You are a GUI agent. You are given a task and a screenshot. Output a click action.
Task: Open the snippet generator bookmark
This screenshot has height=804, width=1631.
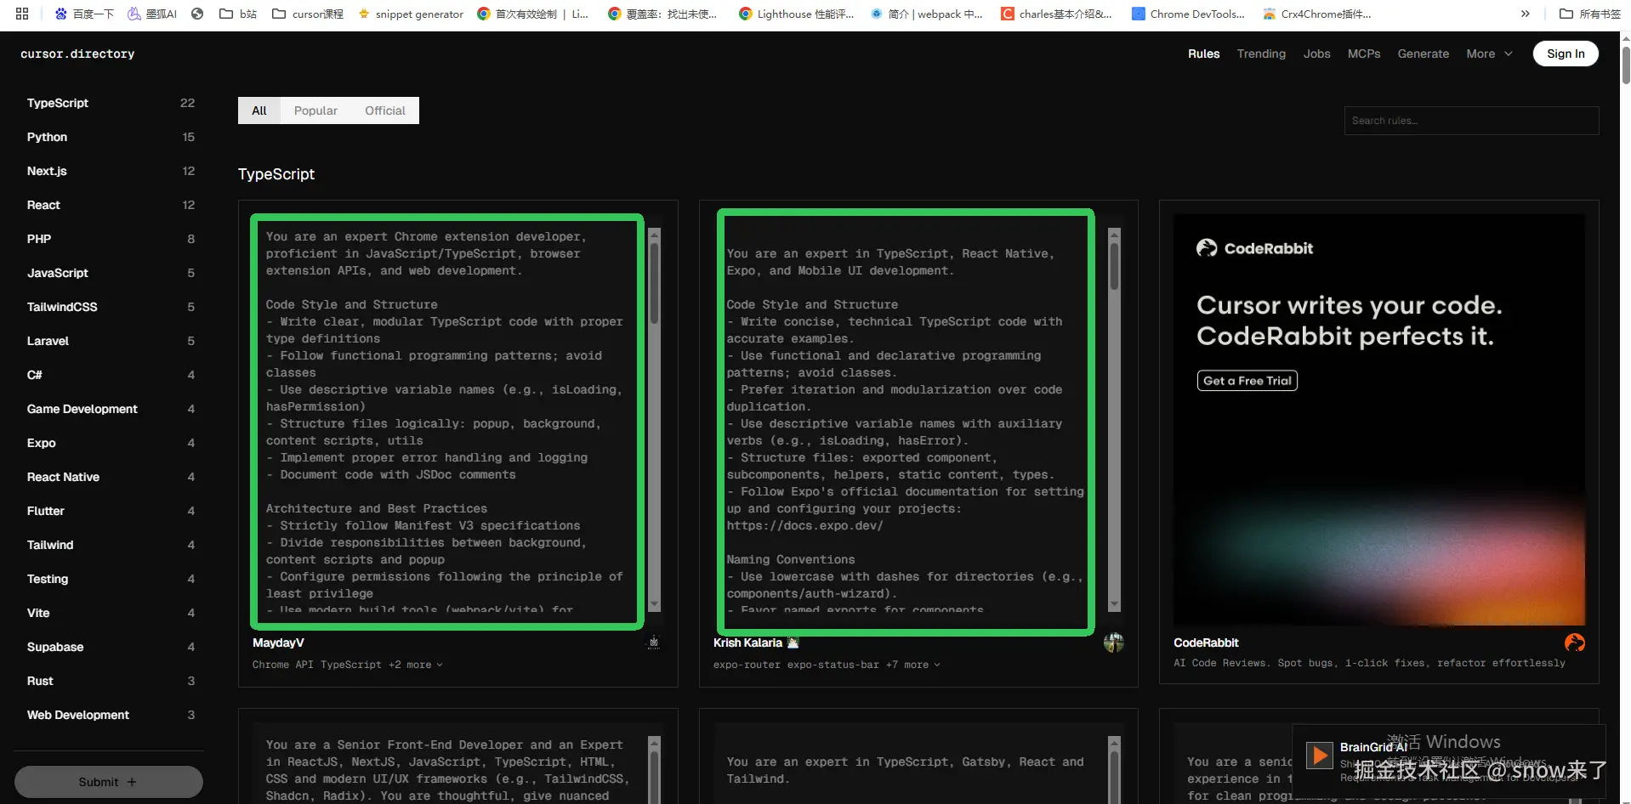(x=411, y=14)
